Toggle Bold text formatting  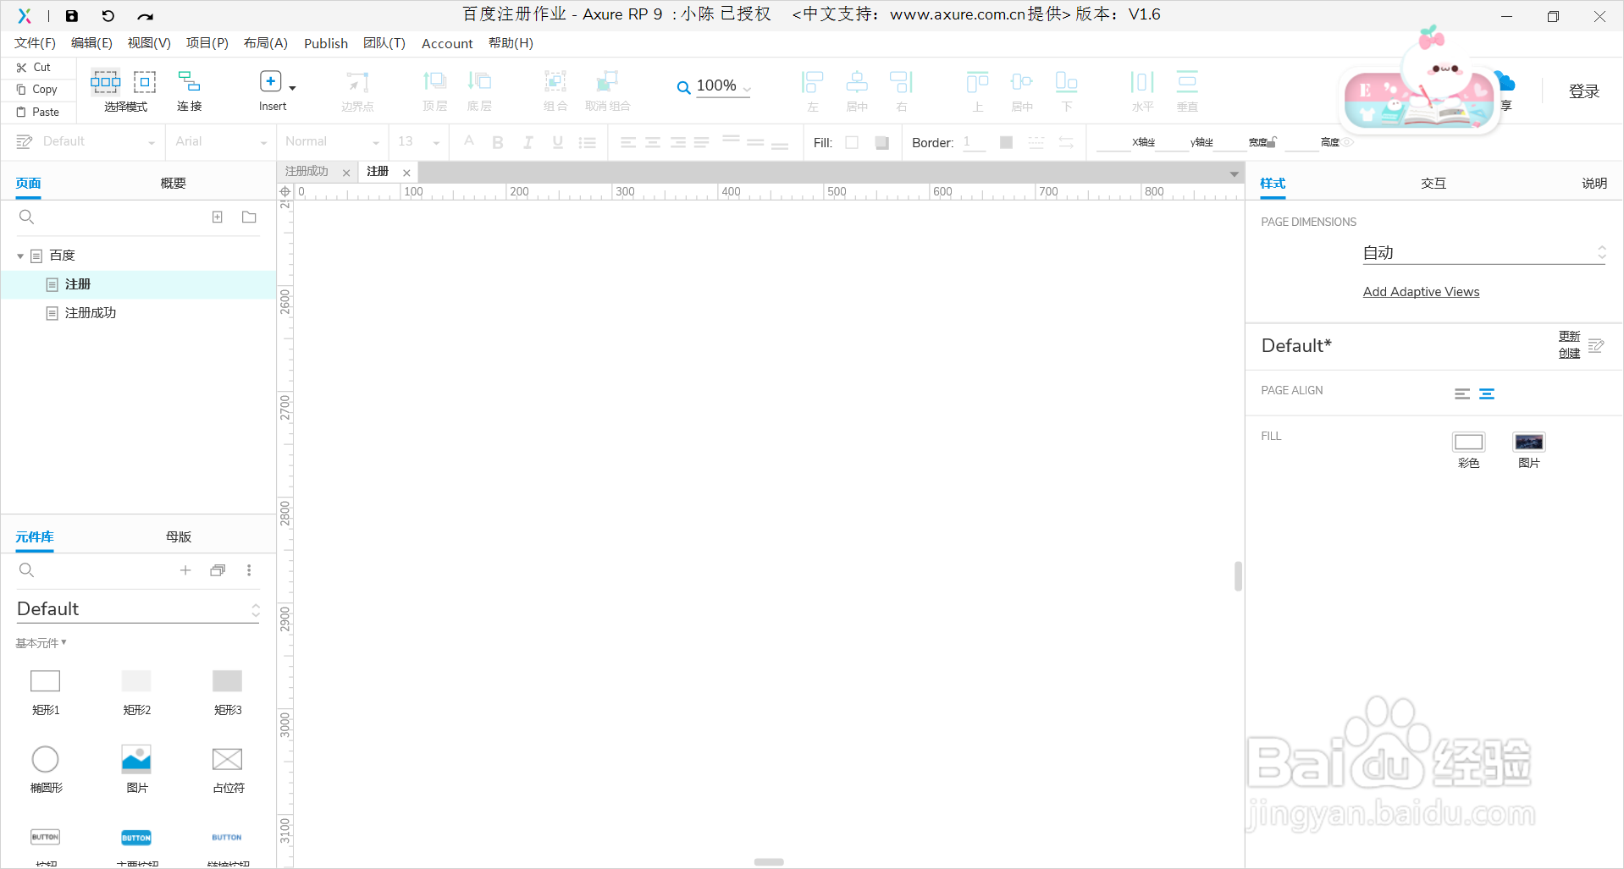[498, 142]
